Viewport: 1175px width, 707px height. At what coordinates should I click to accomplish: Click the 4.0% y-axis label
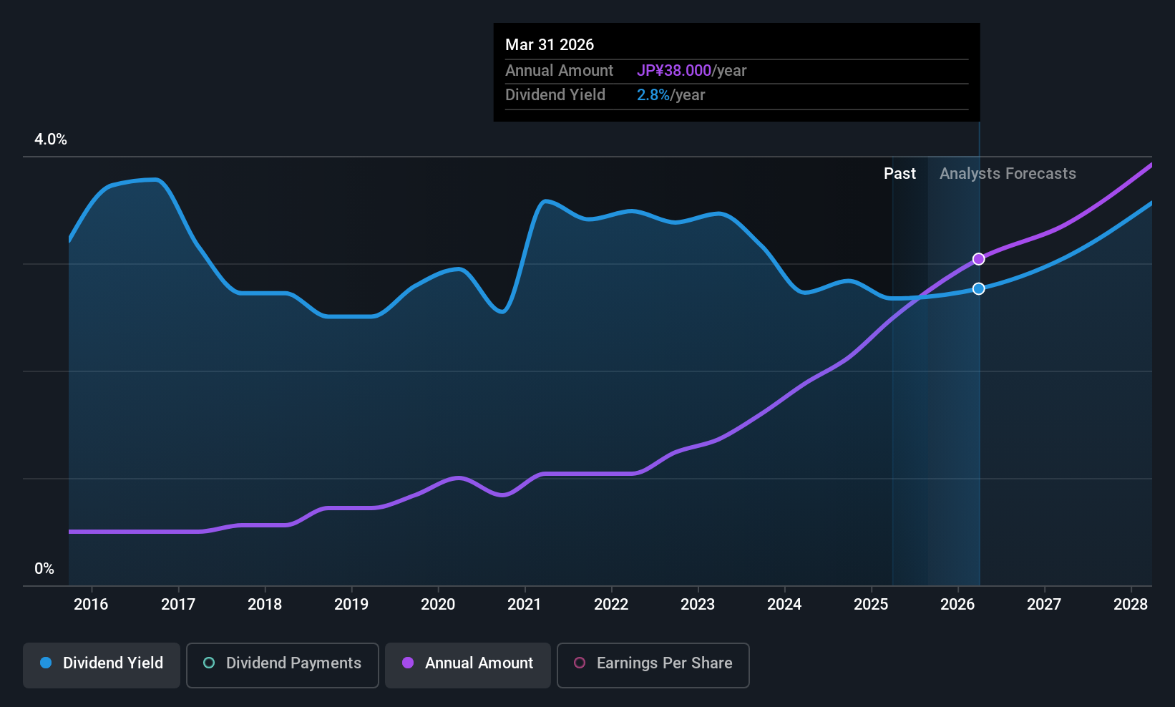pos(51,140)
